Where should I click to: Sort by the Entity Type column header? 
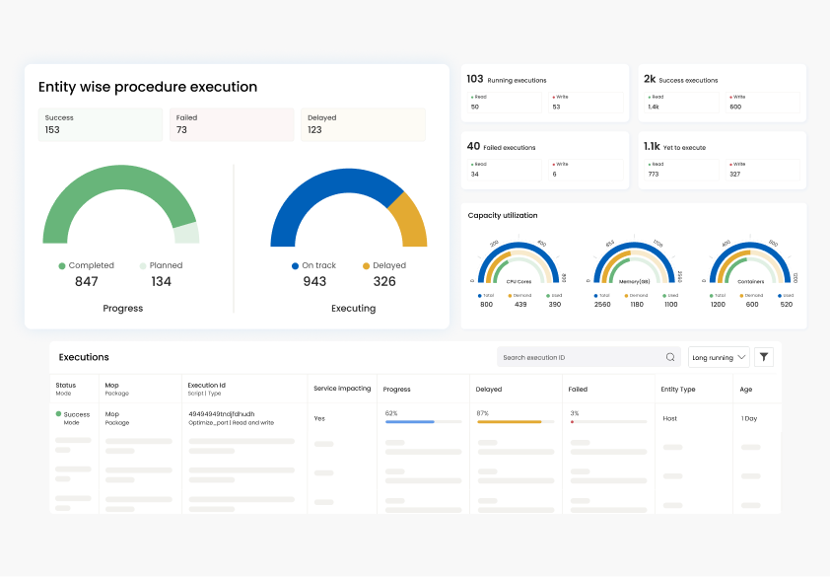click(x=678, y=389)
